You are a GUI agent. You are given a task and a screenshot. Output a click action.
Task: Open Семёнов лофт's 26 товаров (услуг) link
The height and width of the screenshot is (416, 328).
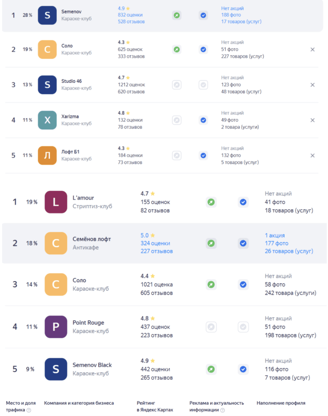click(289, 251)
